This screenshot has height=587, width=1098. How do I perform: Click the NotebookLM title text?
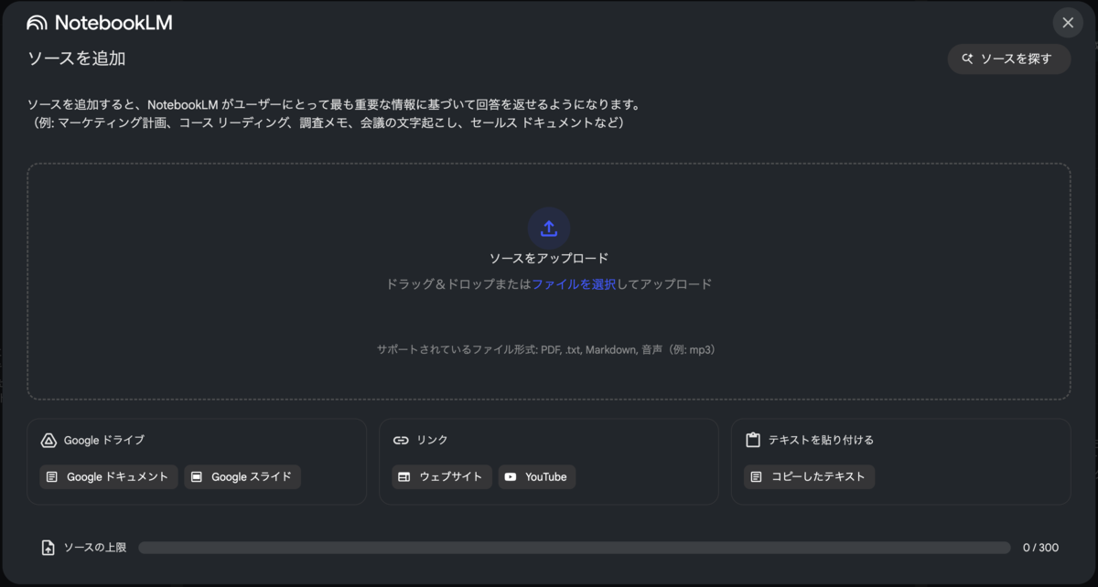[113, 23]
